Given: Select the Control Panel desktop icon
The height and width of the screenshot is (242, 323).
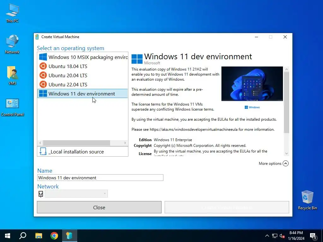Looking at the screenshot, I should (x=12, y=107).
